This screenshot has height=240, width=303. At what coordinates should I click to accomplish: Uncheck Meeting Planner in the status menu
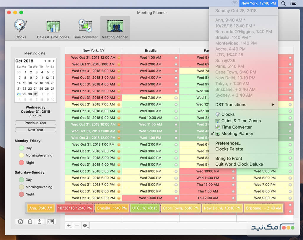(238, 134)
